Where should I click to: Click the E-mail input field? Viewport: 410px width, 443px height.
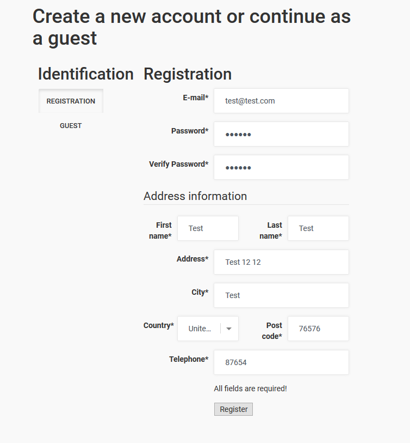point(281,101)
